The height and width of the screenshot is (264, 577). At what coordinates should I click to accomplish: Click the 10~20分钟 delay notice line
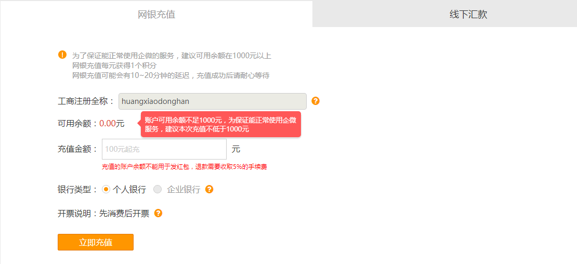click(171, 76)
